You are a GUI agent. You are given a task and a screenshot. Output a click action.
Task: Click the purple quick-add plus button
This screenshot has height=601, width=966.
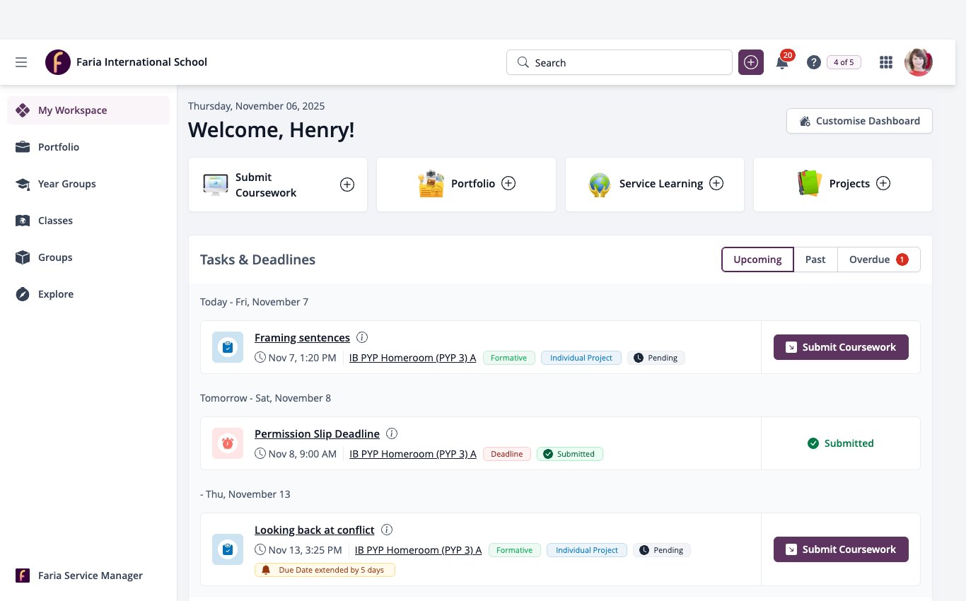[x=751, y=62]
